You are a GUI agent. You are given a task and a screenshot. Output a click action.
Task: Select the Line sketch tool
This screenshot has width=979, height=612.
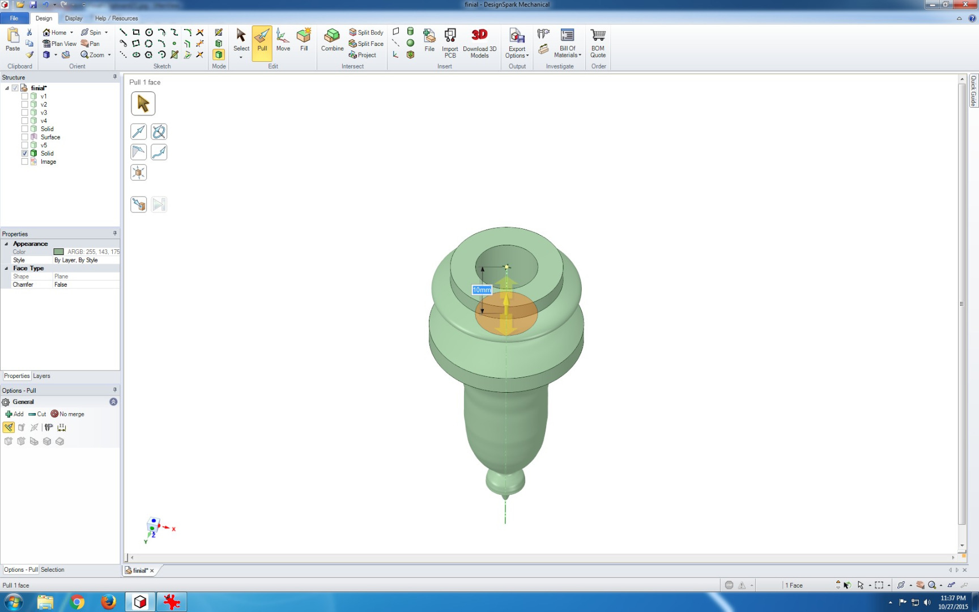123,32
